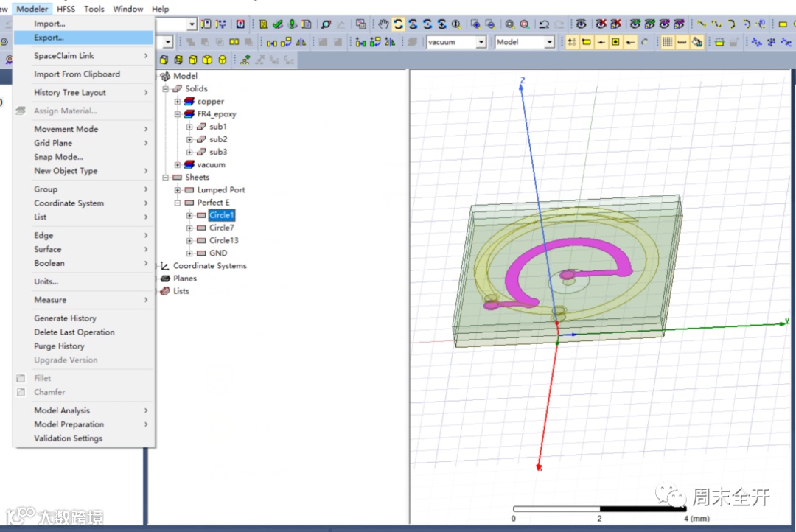Open the Tools menu
Screen dimensions: 796x532
tap(94, 9)
